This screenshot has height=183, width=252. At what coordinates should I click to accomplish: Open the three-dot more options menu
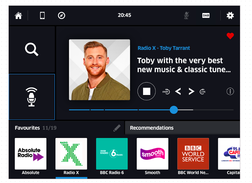pyautogui.click(x=230, y=91)
